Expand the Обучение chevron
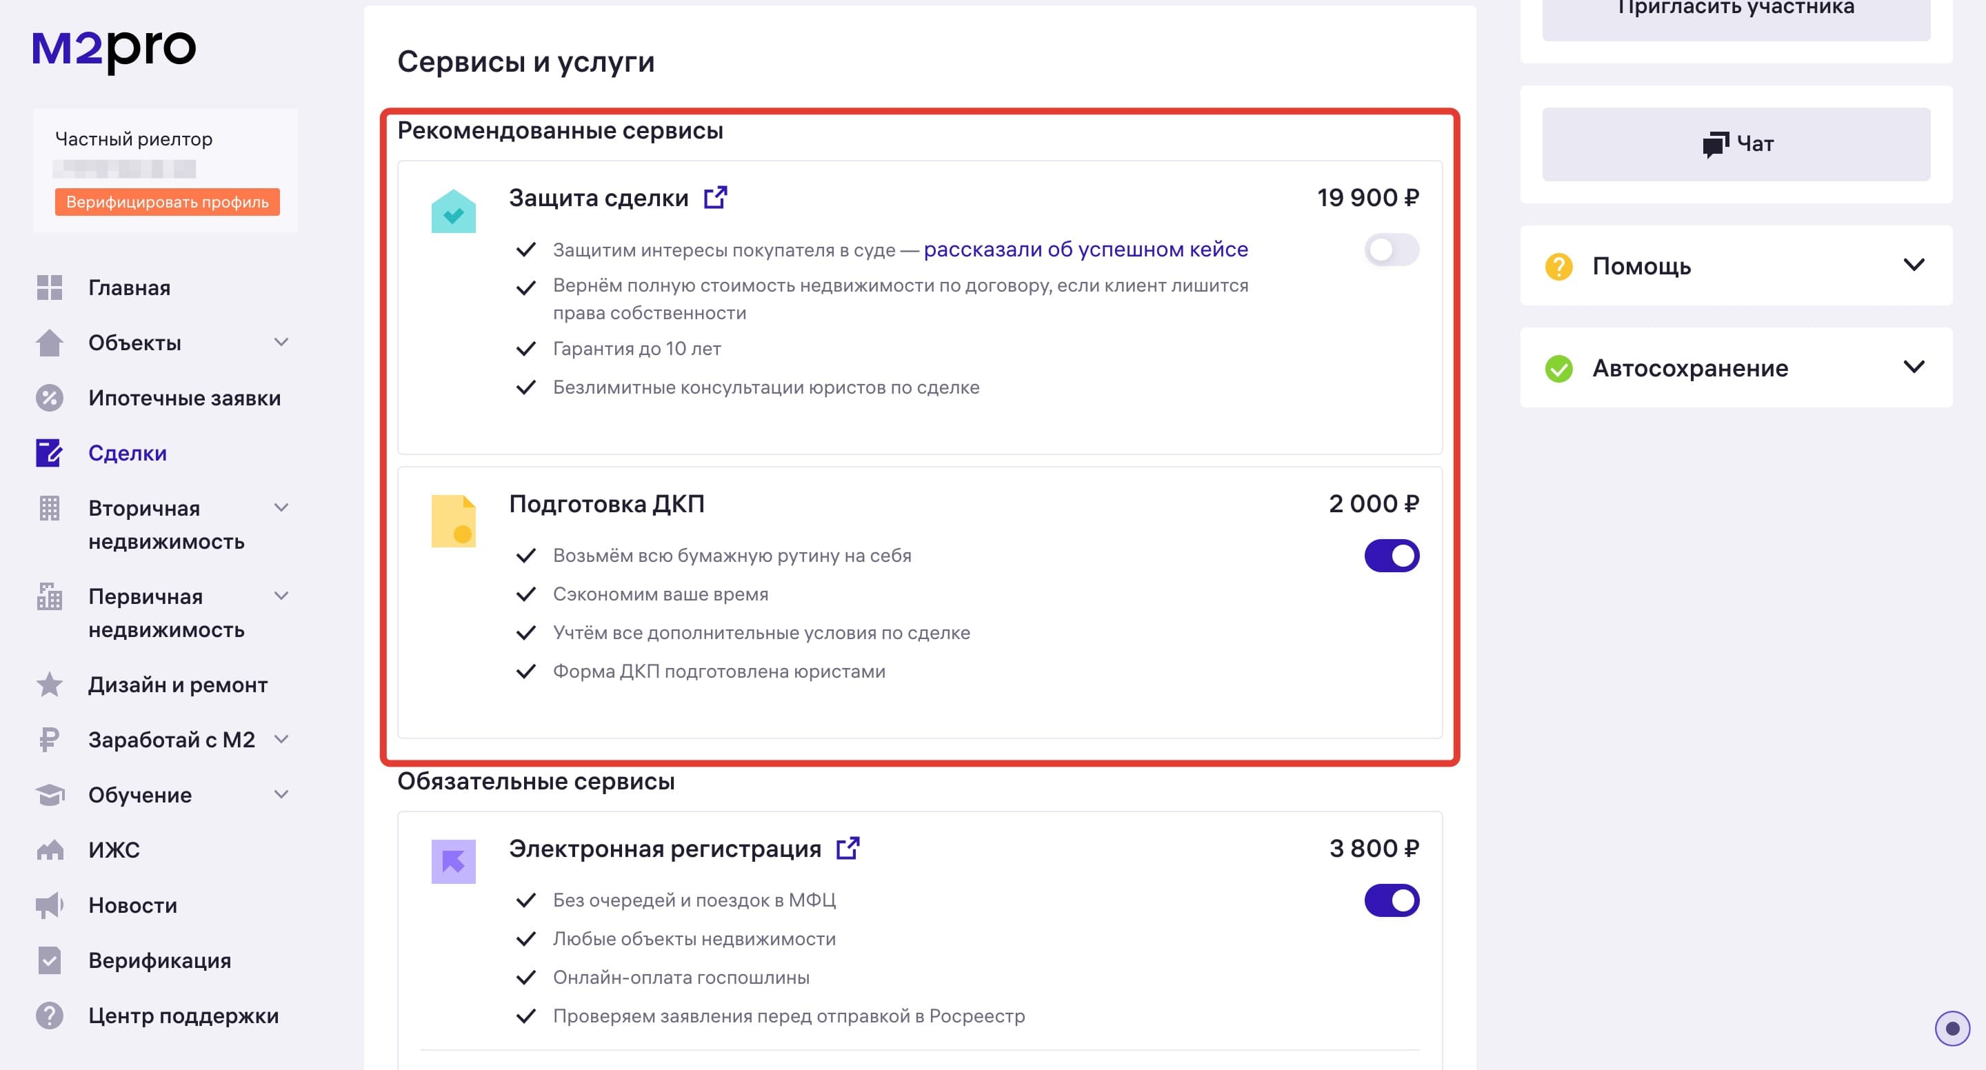This screenshot has height=1070, width=1986. pos(281,794)
